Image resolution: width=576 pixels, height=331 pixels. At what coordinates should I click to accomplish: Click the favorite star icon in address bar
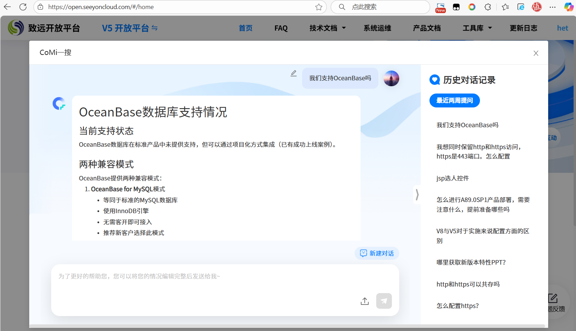click(x=318, y=7)
